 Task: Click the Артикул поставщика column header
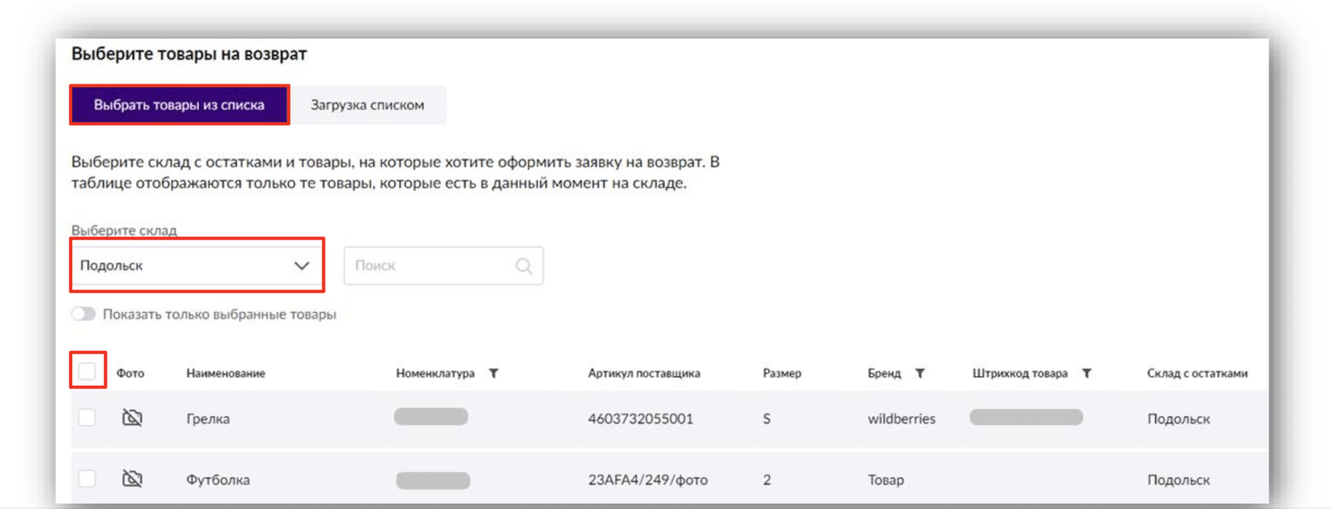tap(643, 374)
